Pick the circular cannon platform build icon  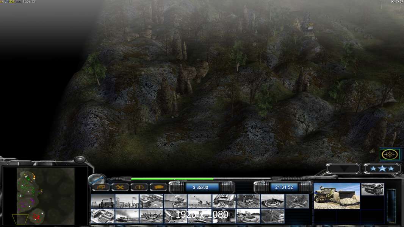click(272, 201)
